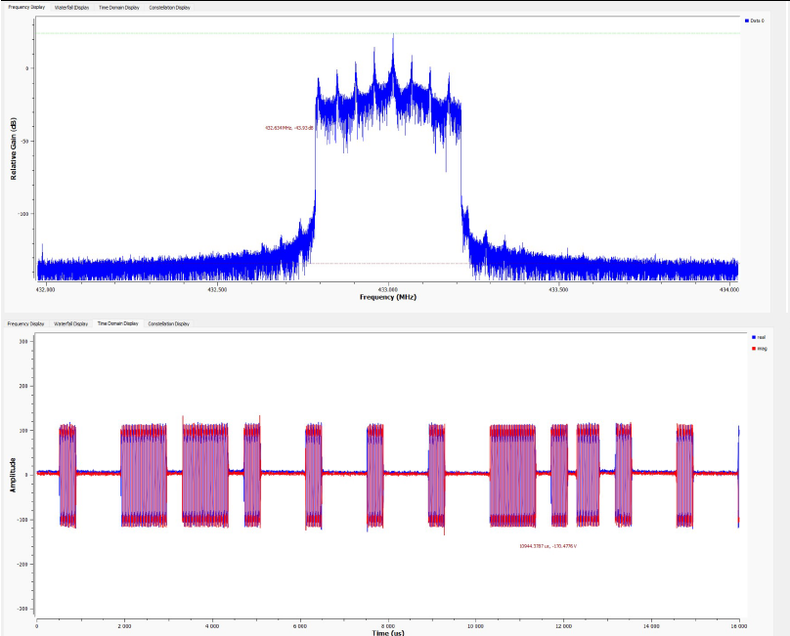The image size is (790, 636).
Task: Click the 2 000 time tick label
Action: pos(124,626)
